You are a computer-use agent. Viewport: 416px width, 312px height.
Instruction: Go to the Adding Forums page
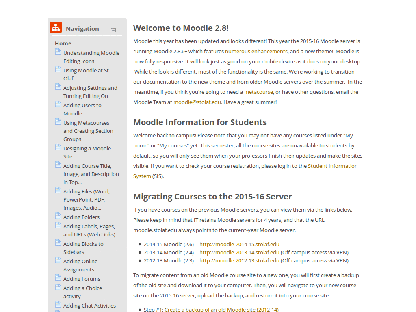click(82, 279)
